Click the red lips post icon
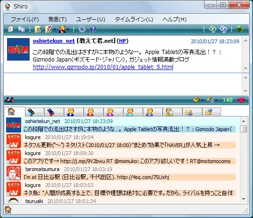The height and width of the screenshot is (218, 253). pos(241,100)
